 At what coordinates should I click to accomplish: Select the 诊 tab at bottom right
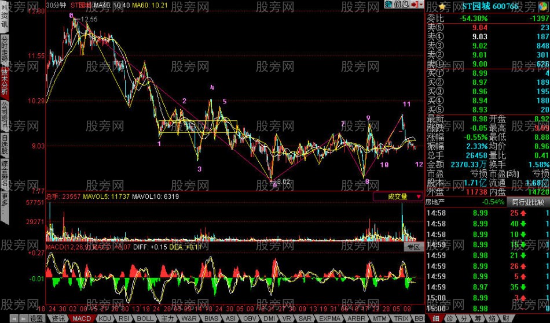450,319
